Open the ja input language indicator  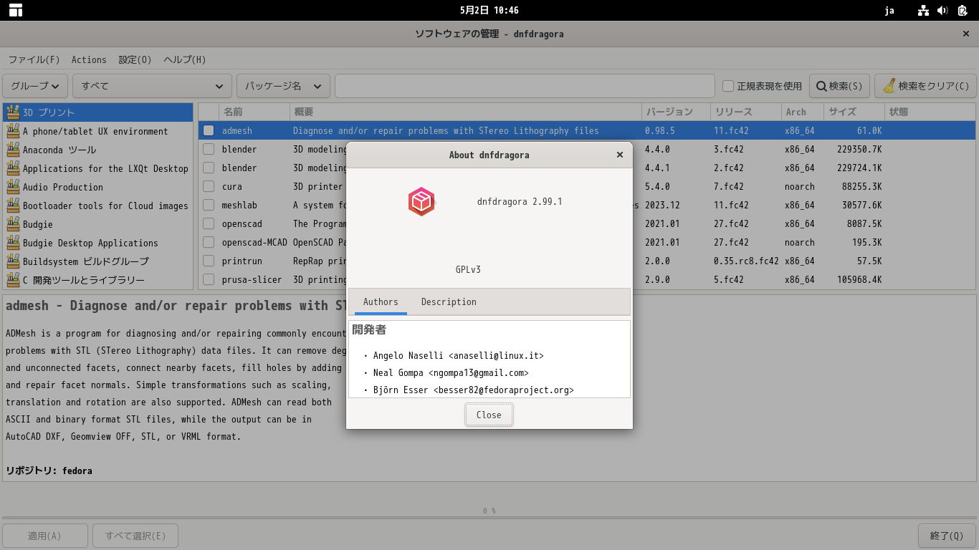tap(889, 10)
